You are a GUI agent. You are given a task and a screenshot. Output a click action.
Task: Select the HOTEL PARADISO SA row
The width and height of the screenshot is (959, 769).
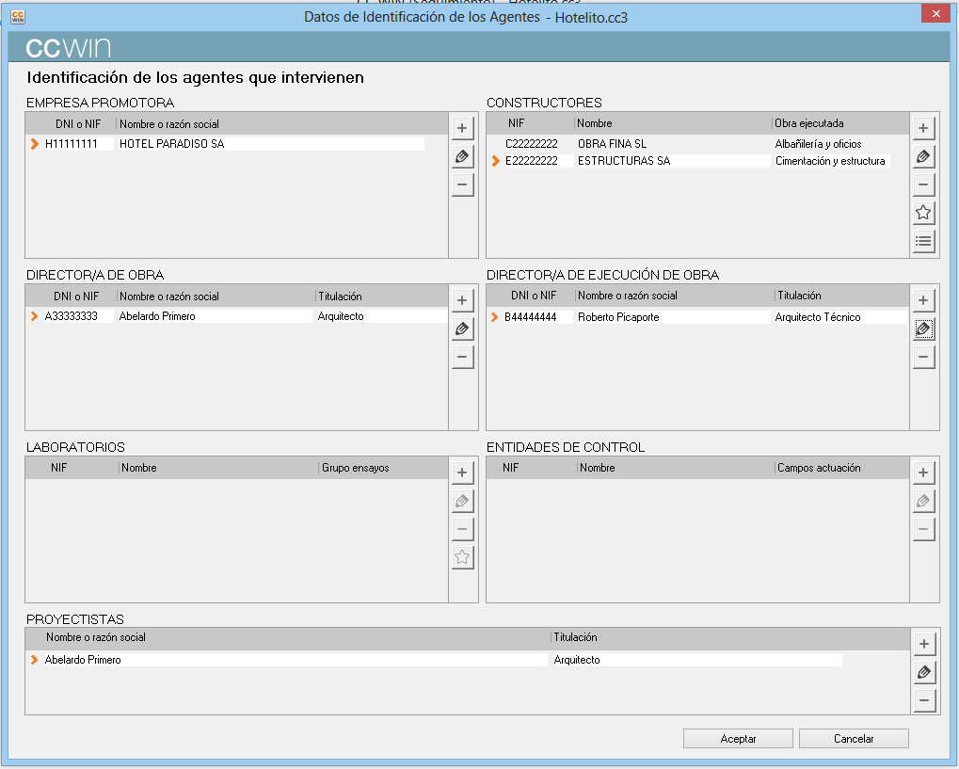[x=227, y=144]
